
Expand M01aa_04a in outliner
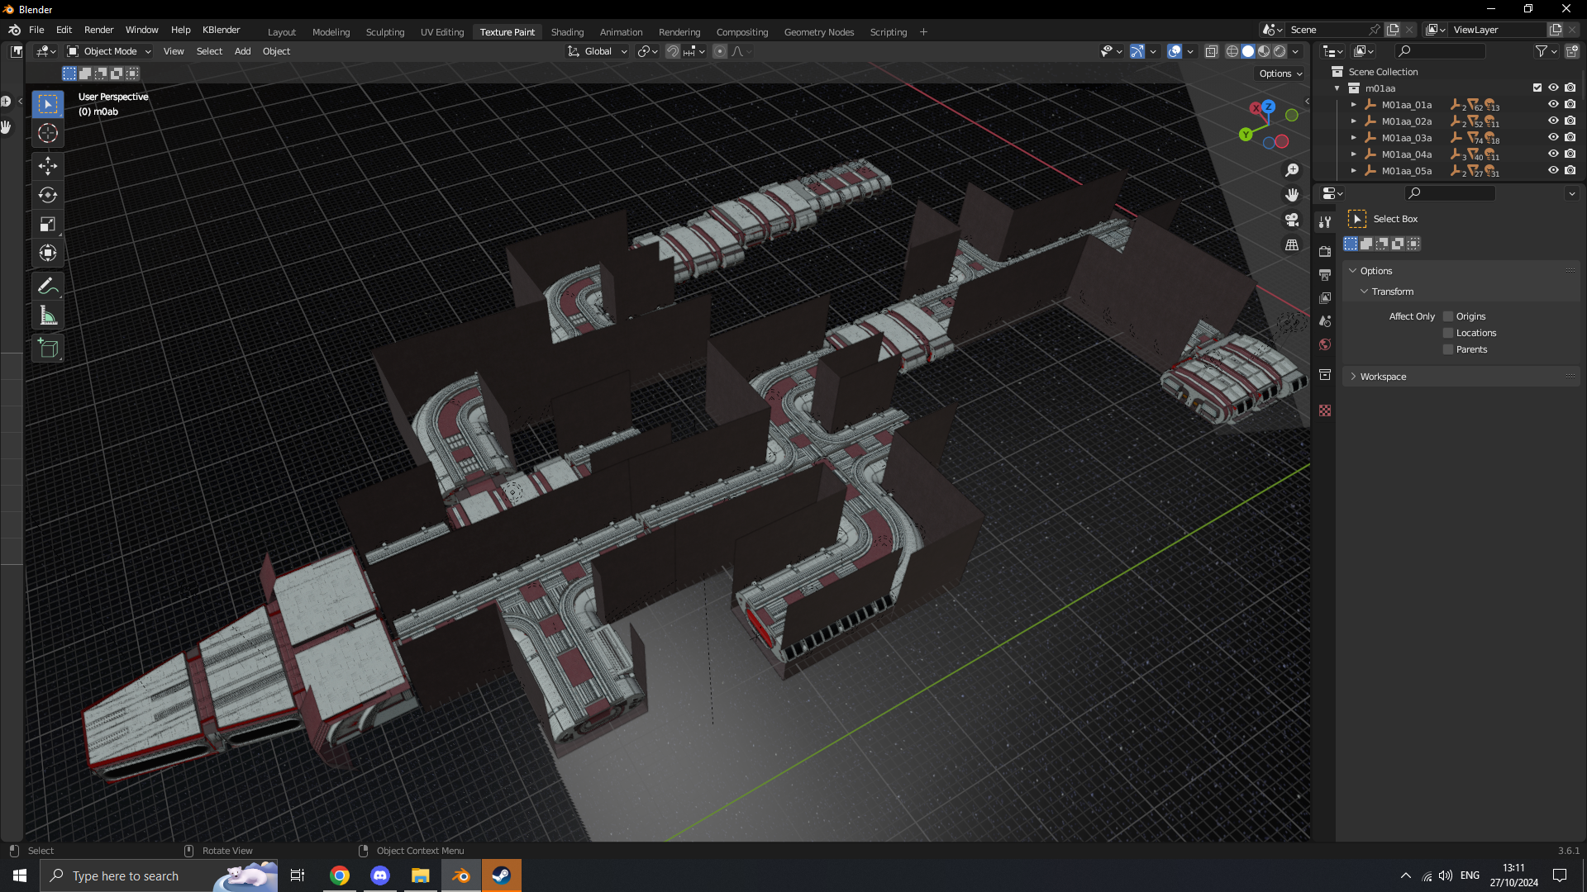pyautogui.click(x=1353, y=154)
